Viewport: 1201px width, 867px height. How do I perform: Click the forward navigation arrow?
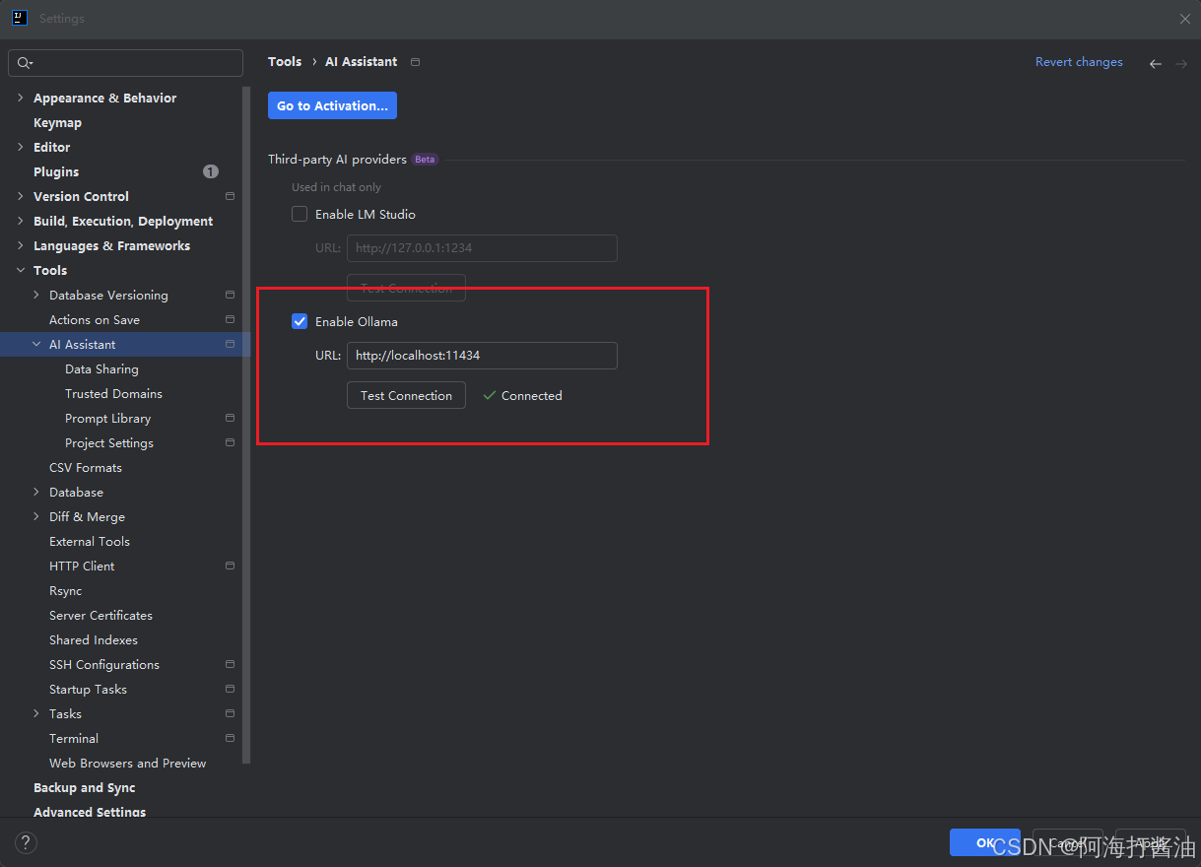coord(1181,63)
